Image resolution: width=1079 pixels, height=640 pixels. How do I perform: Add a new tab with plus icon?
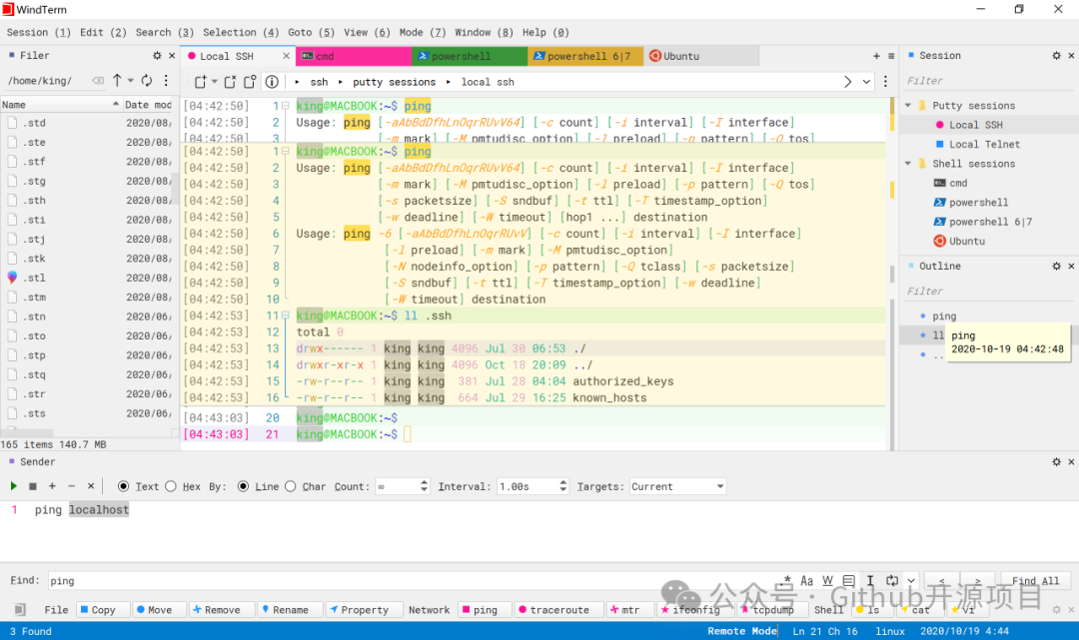click(876, 56)
